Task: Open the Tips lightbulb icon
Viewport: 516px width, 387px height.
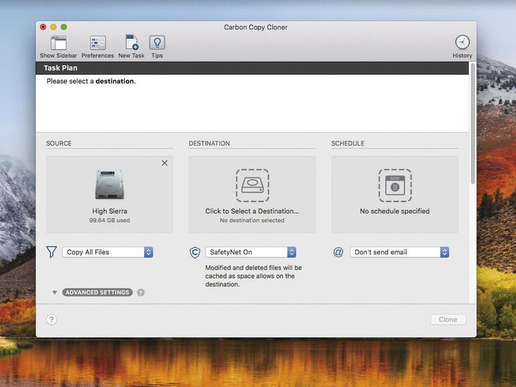Action: pos(157,43)
